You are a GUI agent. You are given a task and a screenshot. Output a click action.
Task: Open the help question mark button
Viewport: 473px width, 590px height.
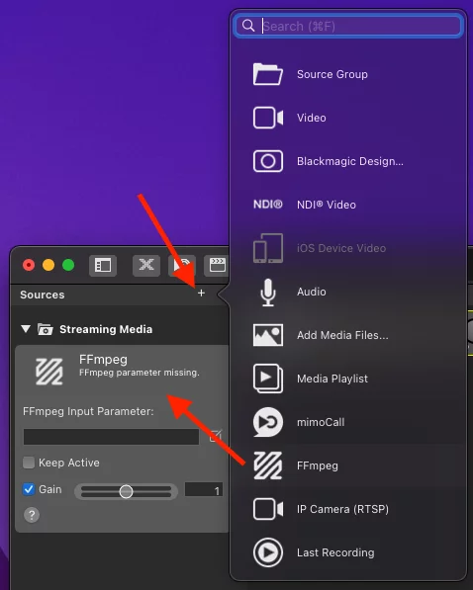(32, 515)
